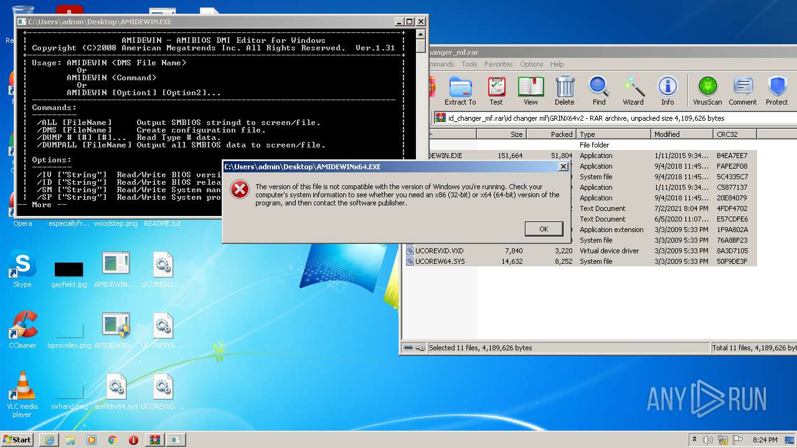Open the Skype desktop shortcut
The height and width of the screenshot is (448, 797).
click(x=22, y=271)
